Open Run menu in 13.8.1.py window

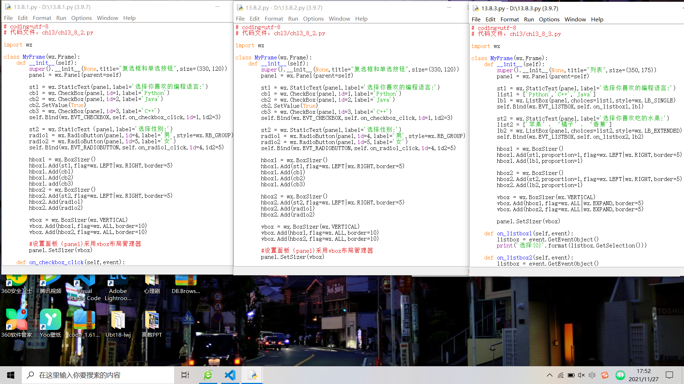(61, 18)
